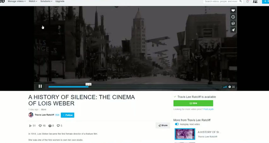
Task: Seek on the video progress bar
Action: tap(135, 87)
